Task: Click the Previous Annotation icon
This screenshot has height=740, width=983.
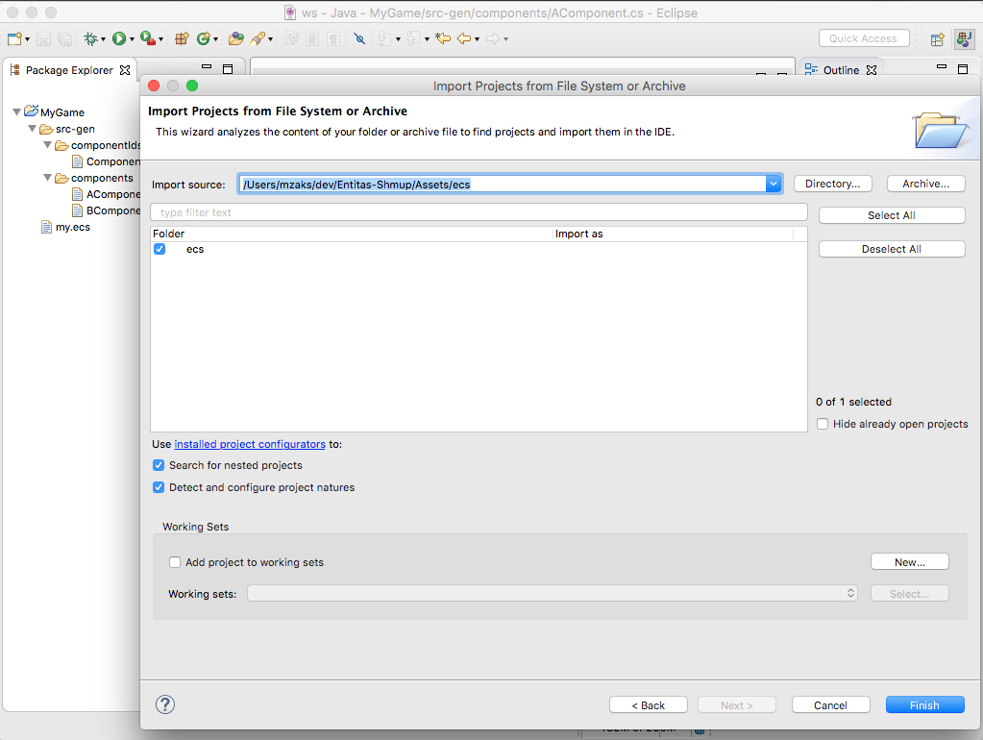Action: [x=412, y=38]
